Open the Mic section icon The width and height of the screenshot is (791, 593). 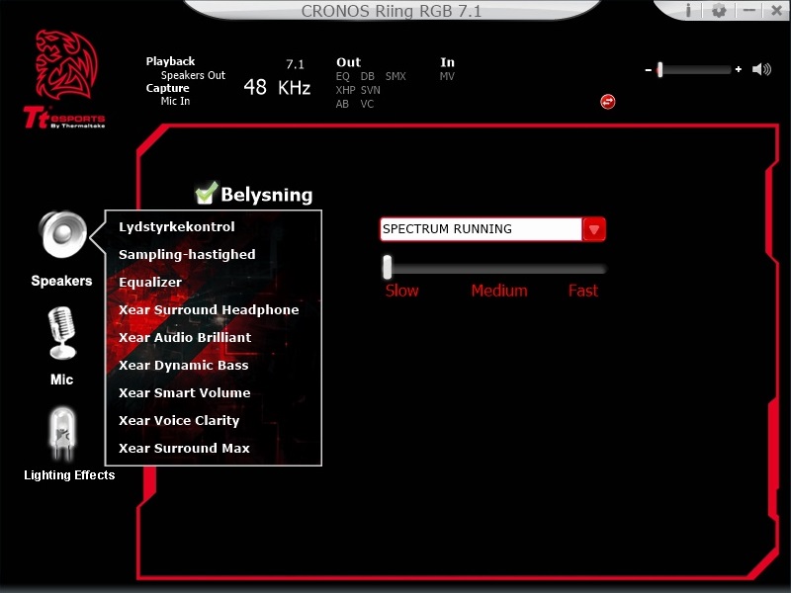tap(62, 333)
